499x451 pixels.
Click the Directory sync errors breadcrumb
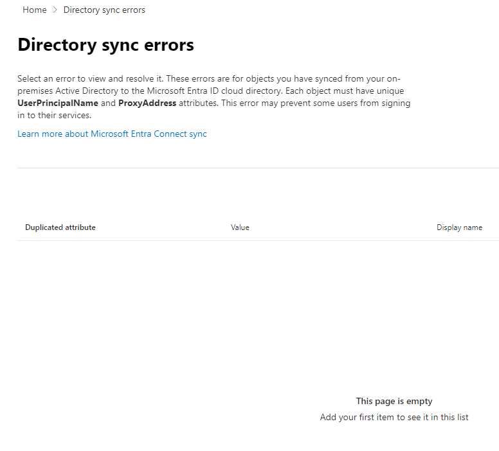click(x=104, y=10)
